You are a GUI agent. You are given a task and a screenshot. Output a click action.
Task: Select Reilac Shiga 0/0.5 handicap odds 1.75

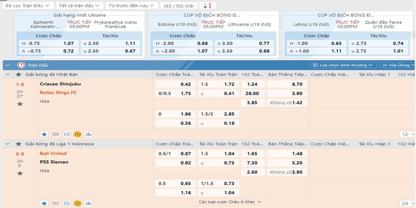[176, 94]
